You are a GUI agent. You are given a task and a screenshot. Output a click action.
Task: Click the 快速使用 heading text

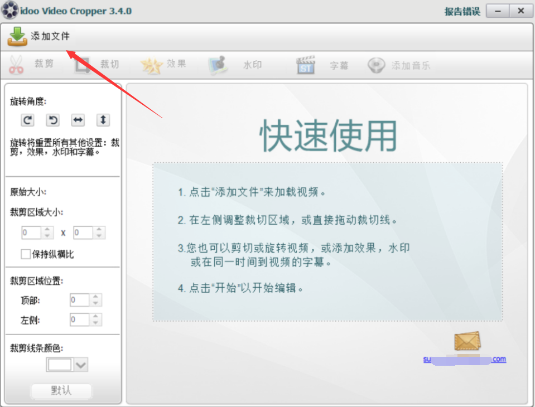(328, 135)
